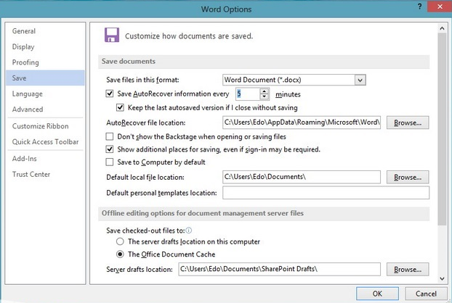This screenshot has height=303, width=452.
Task: Enable Save to Computer by default
Action: pos(110,162)
